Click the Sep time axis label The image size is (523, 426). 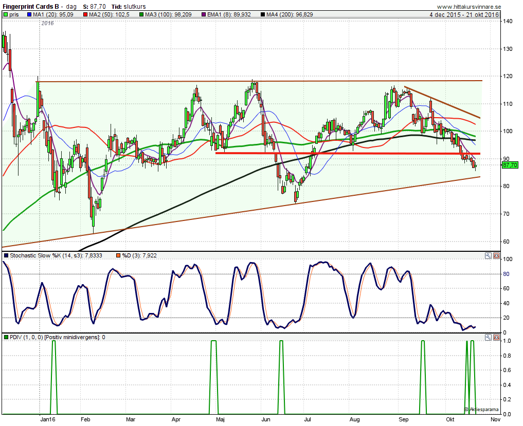(404, 419)
